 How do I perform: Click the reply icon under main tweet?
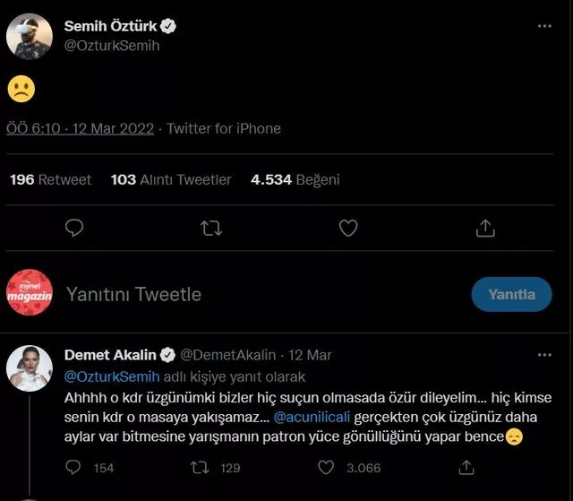click(x=74, y=228)
